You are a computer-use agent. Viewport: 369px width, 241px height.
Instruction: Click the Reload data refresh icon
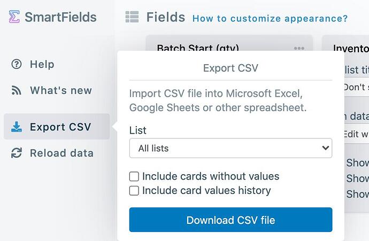pos(17,153)
